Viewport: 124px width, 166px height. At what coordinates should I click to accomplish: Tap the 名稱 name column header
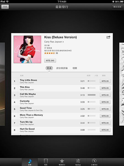22,76
